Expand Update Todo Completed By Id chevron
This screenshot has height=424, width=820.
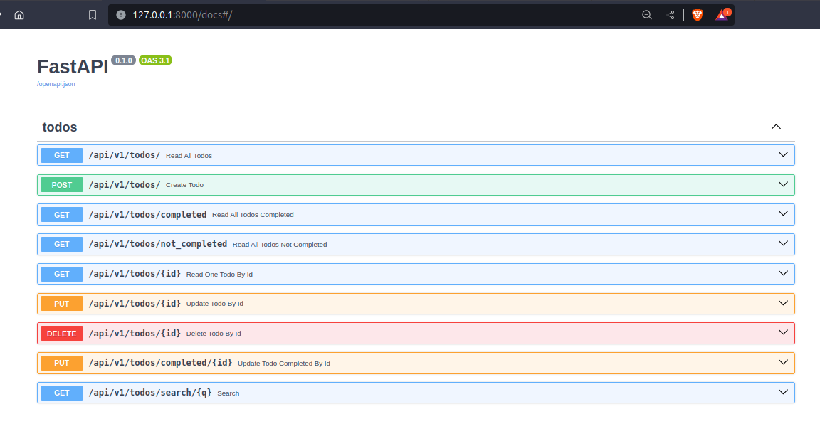pyautogui.click(x=783, y=362)
